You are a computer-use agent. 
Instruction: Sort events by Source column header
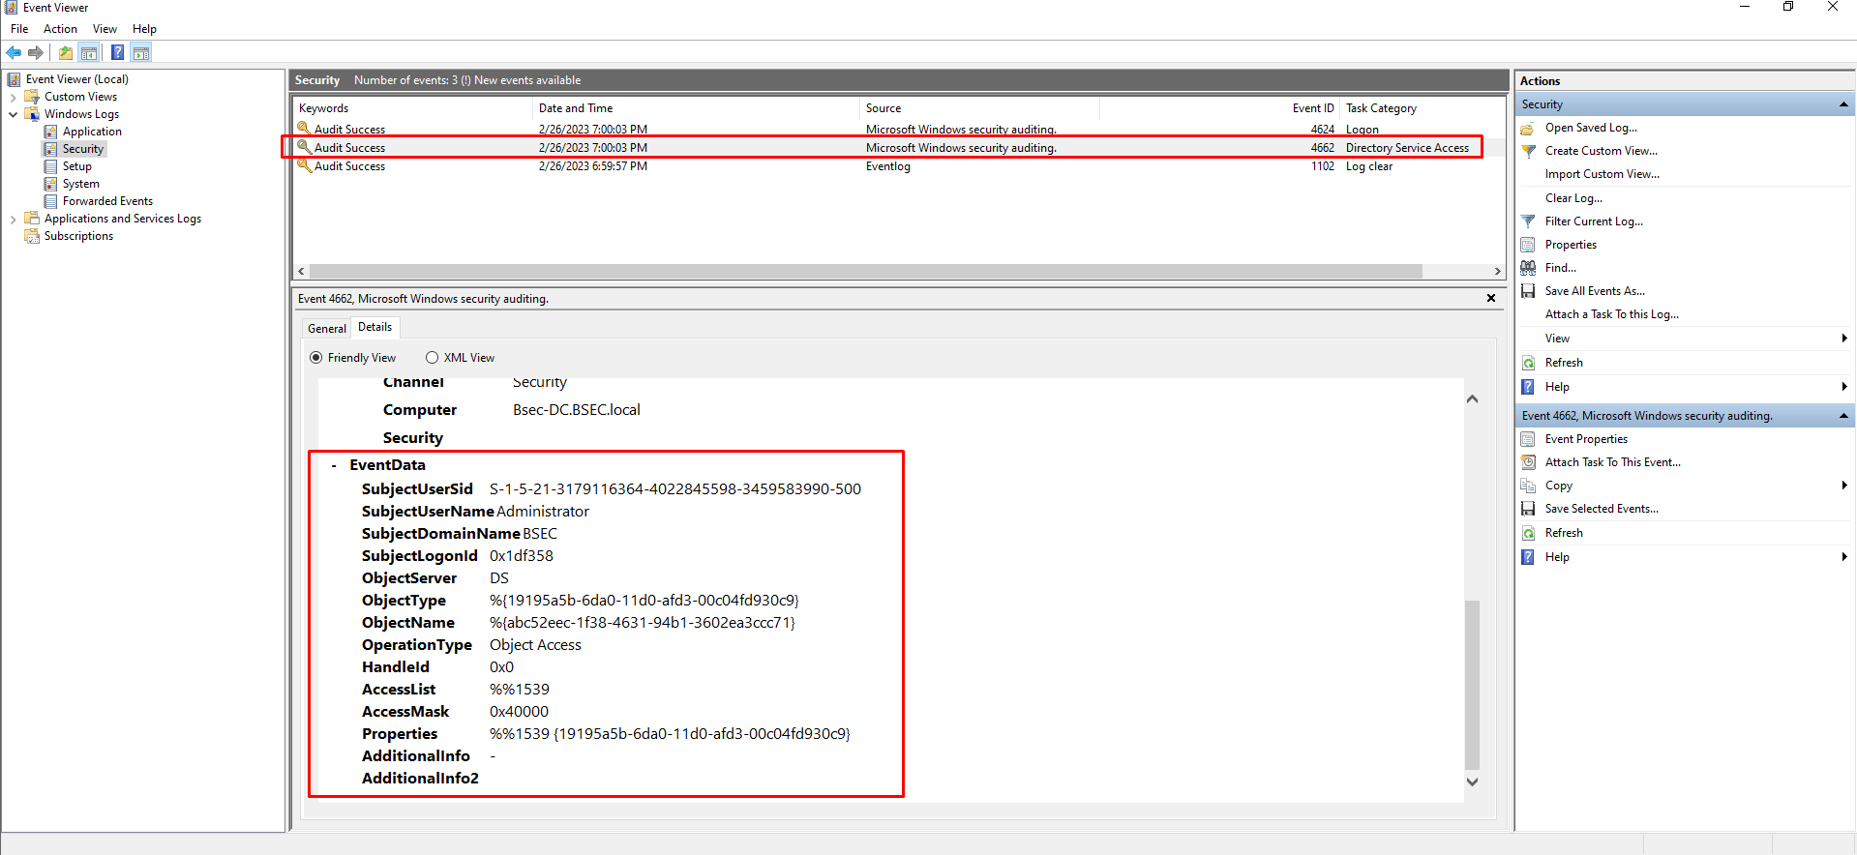979,108
